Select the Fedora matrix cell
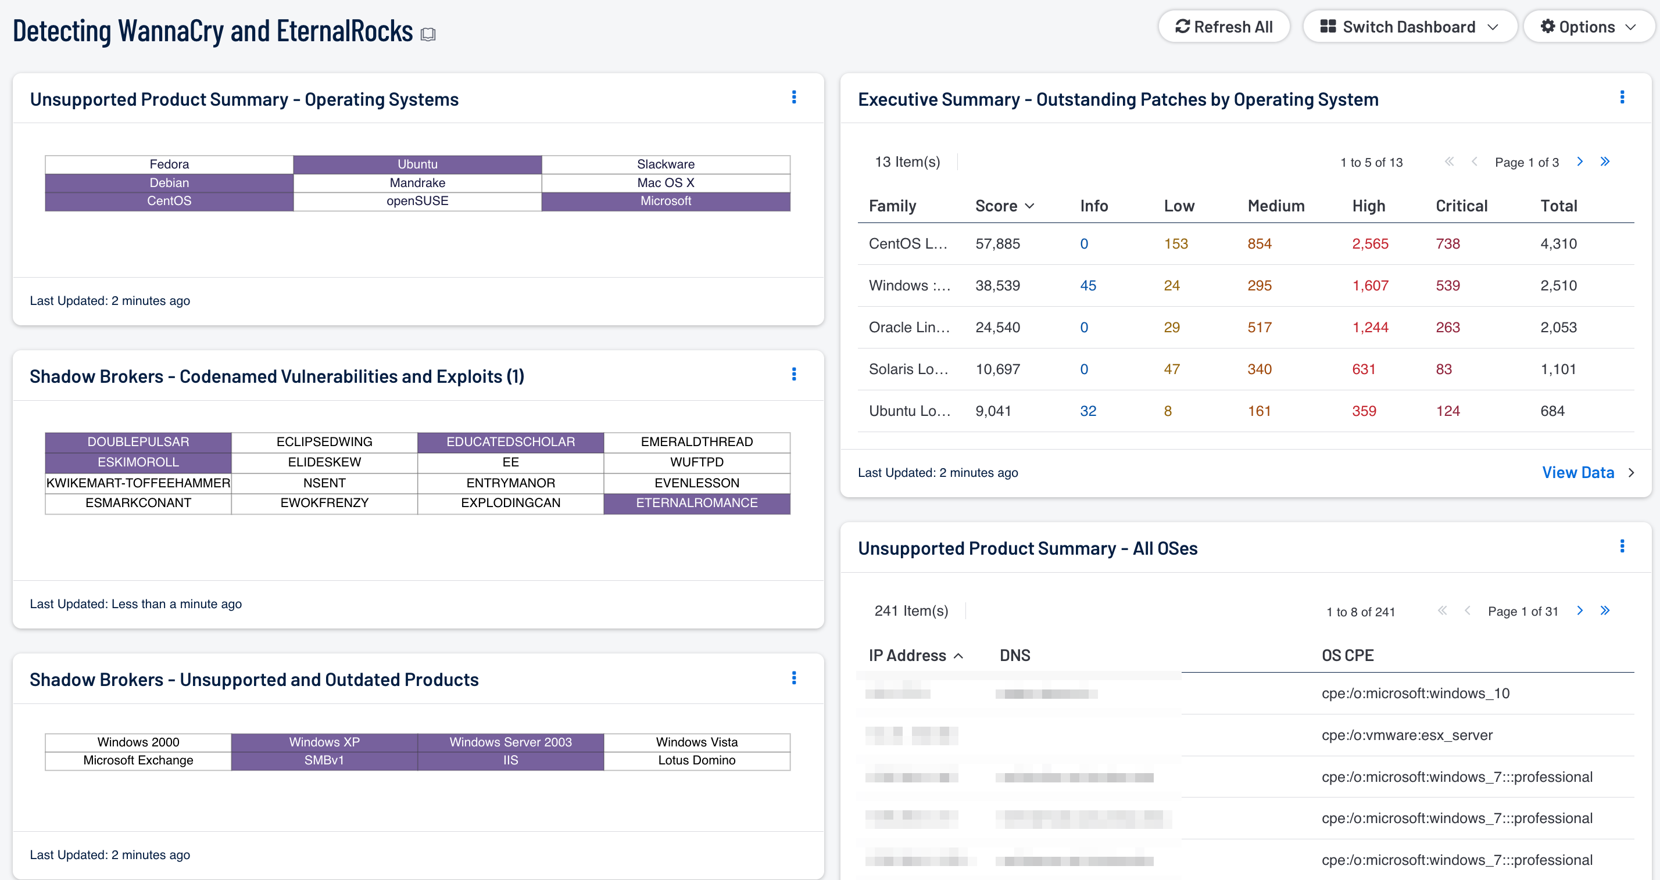The height and width of the screenshot is (880, 1660). pos(169,164)
